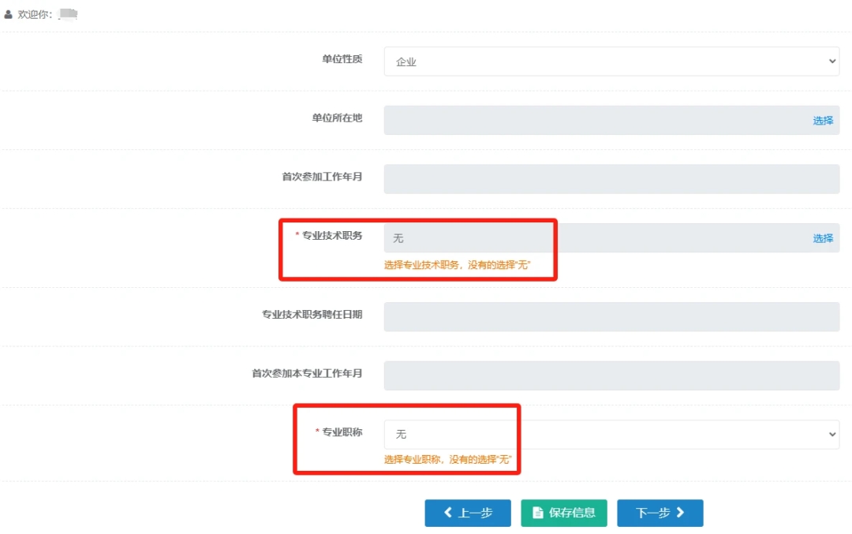Click the 专业职称 required field label
852x534 pixels.
pyautogui.click(x=342, y=432)
